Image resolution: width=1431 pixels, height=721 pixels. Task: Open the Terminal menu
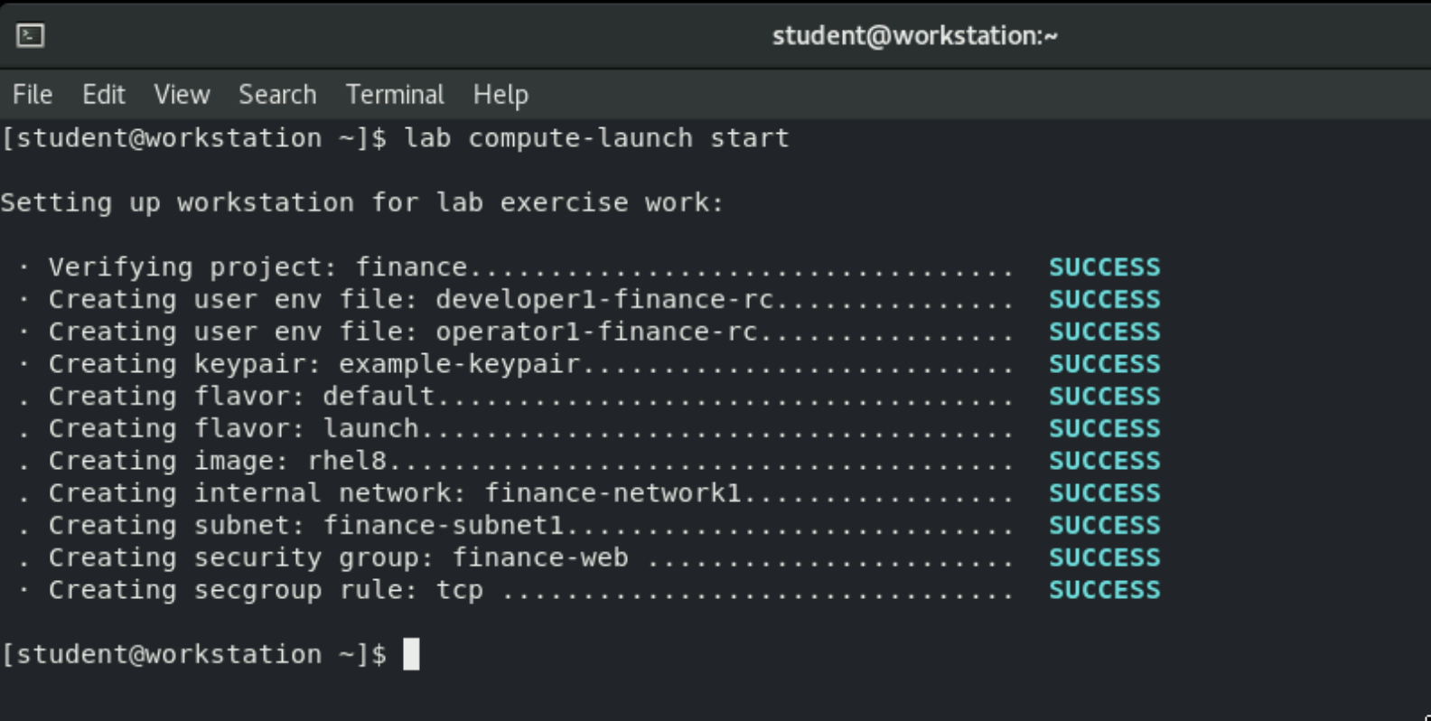tap(395, 95)
